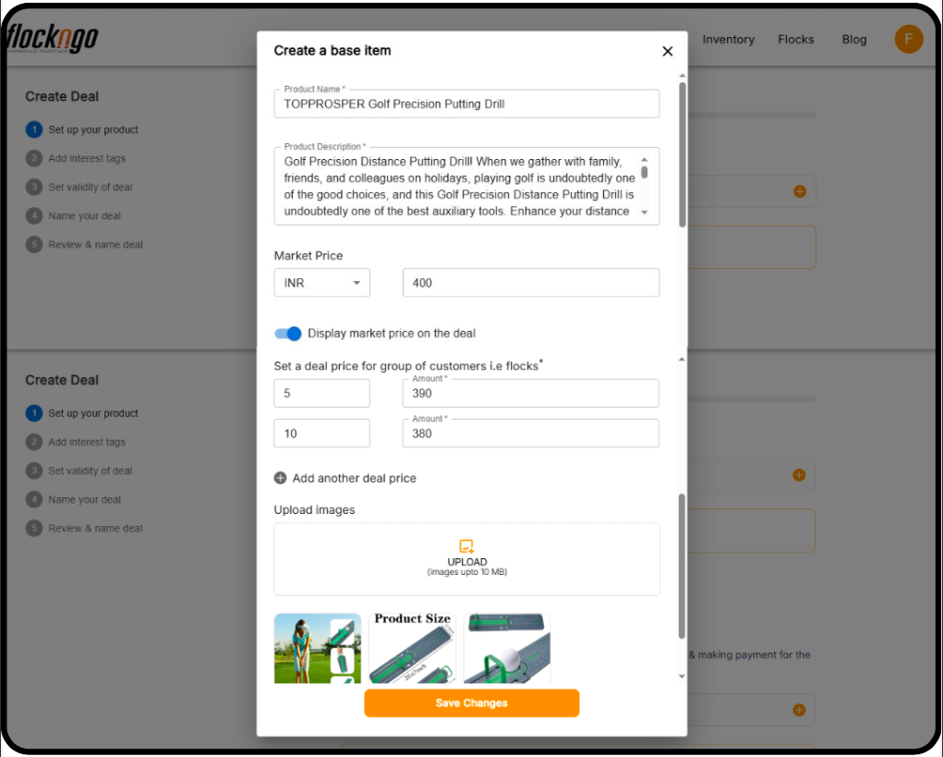Open the Inventory page
This screenshot has width=943, height=757.
[x=729, y=40]
